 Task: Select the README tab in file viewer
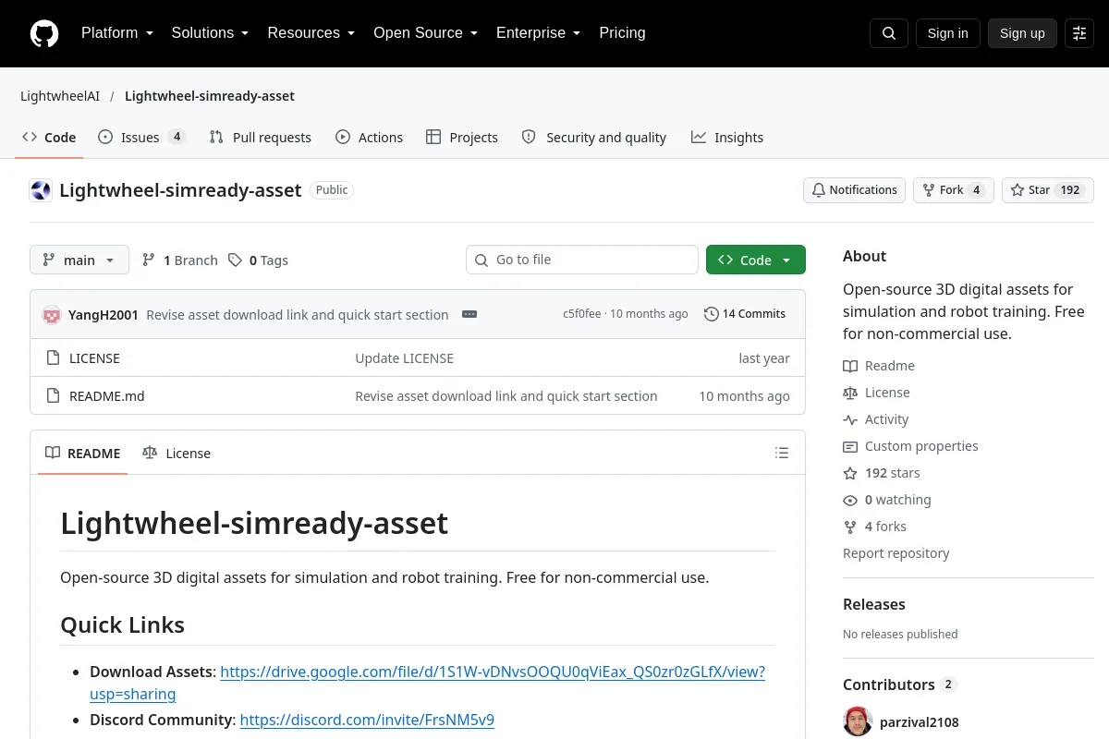[x=83, y=453]
